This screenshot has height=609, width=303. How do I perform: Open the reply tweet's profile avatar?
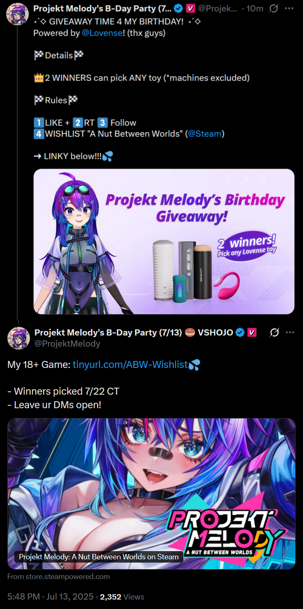coord(18,338)
